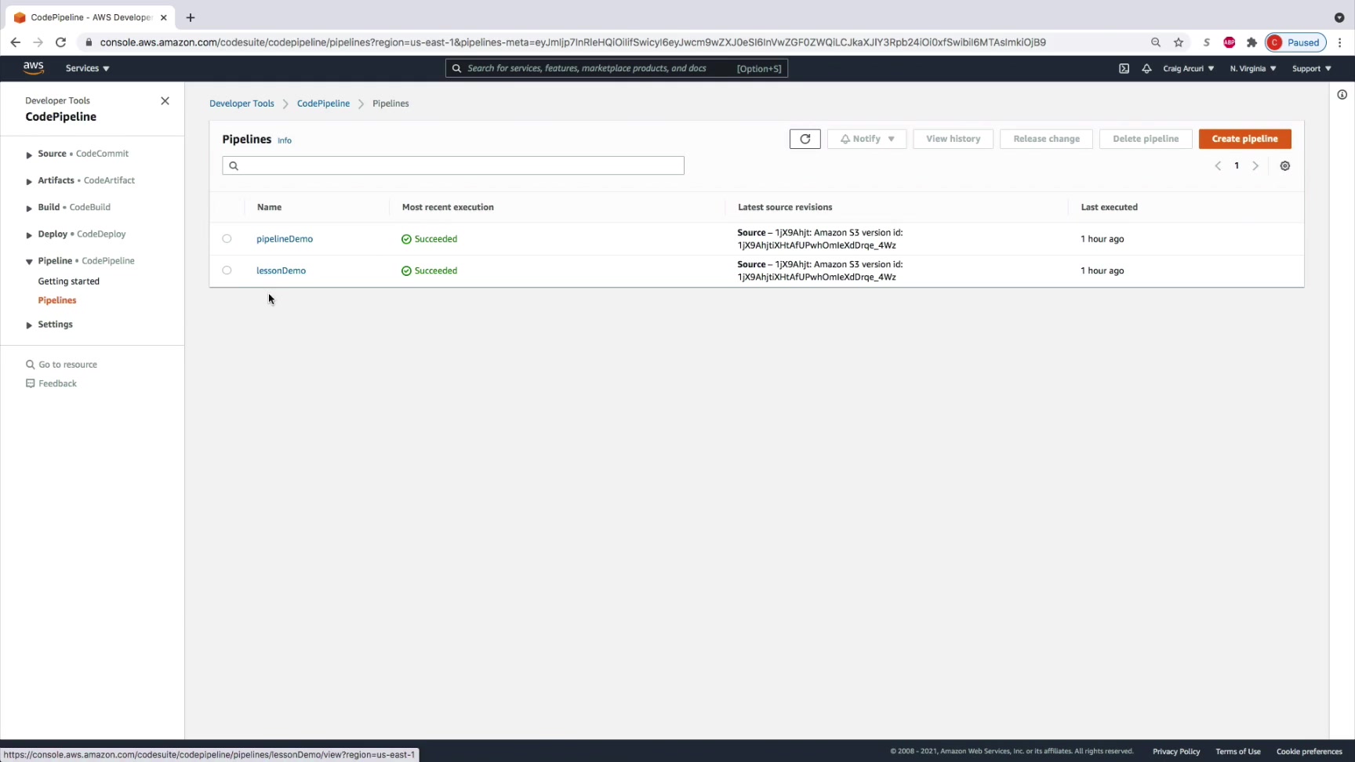
Task: Click the Most recent execution column header
Action: 448,208
